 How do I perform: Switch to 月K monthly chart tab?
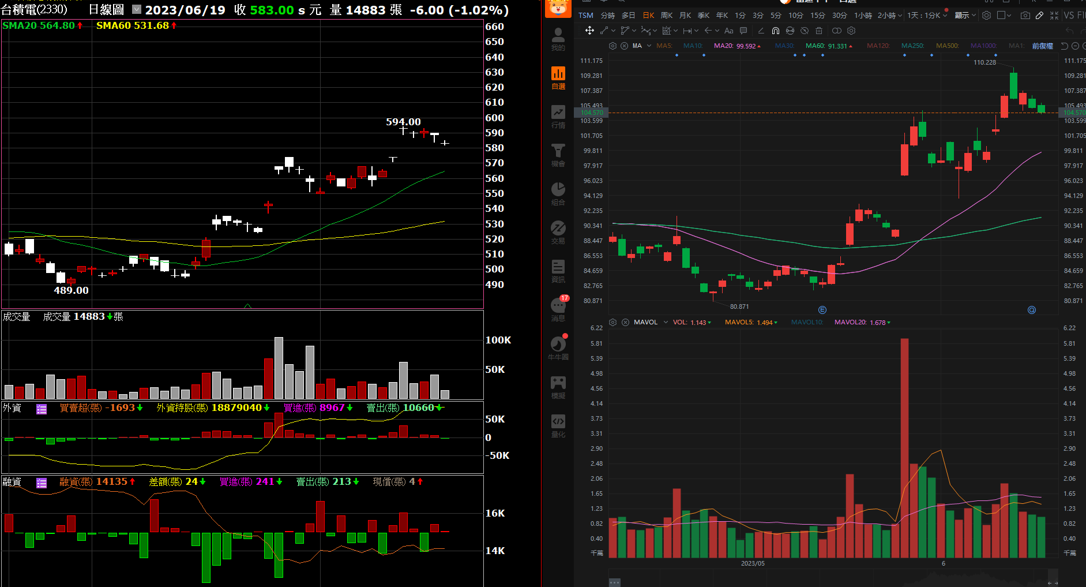click(685, 16)
